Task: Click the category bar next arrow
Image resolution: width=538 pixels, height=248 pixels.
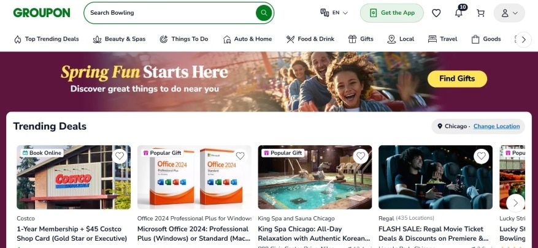Action: click(524, 39)
